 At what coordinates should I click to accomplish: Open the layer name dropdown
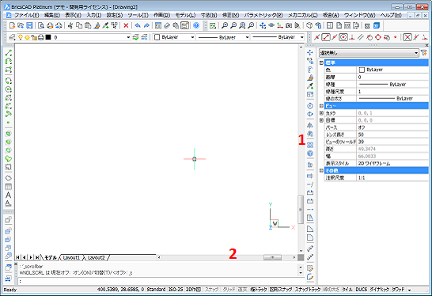[128, 37]
